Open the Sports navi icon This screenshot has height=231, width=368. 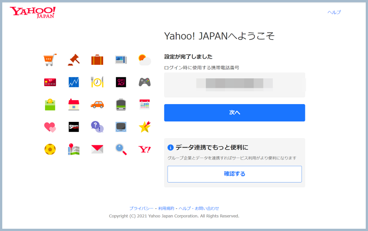[74, 127]
